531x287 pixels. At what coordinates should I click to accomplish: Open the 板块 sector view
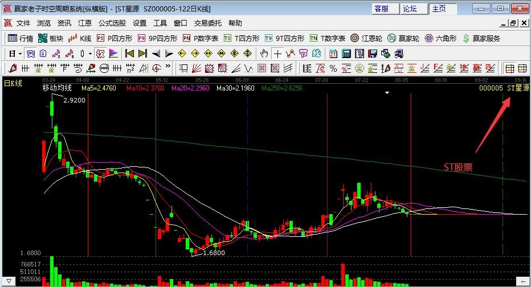pyautogui.click(x=51, y=38)
